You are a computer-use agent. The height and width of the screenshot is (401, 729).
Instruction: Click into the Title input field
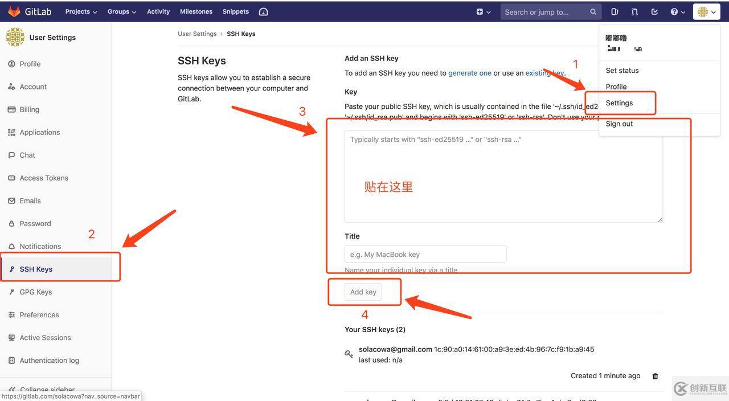[x=425, y=254]
